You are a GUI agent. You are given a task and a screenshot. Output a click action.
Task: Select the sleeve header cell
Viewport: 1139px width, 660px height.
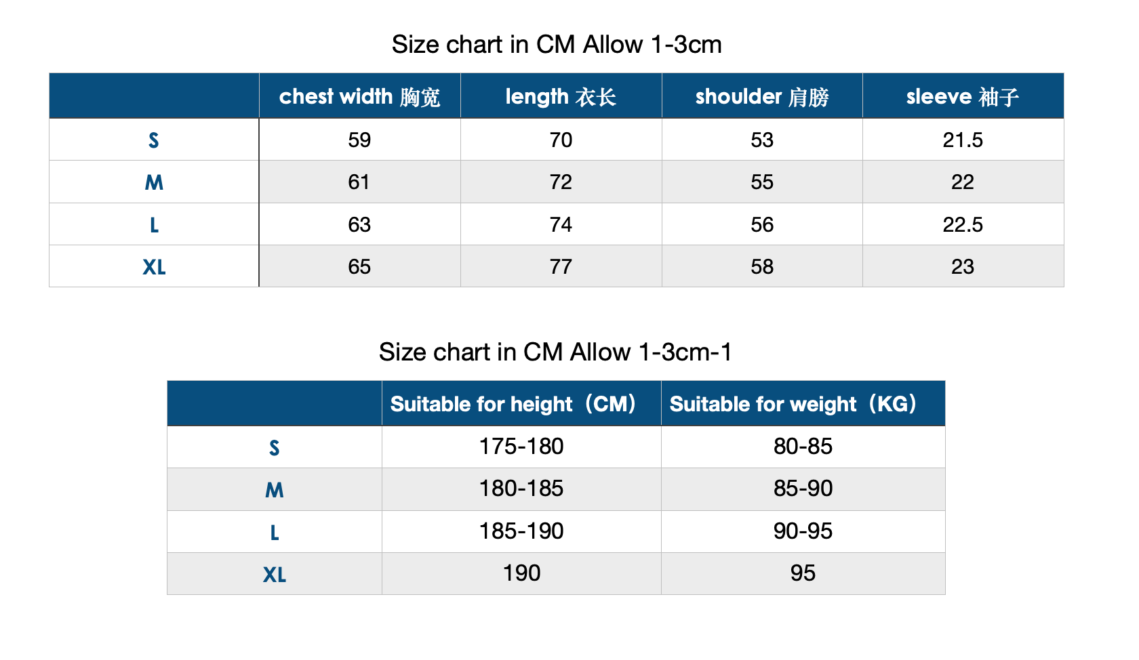[x=963, y=96]
